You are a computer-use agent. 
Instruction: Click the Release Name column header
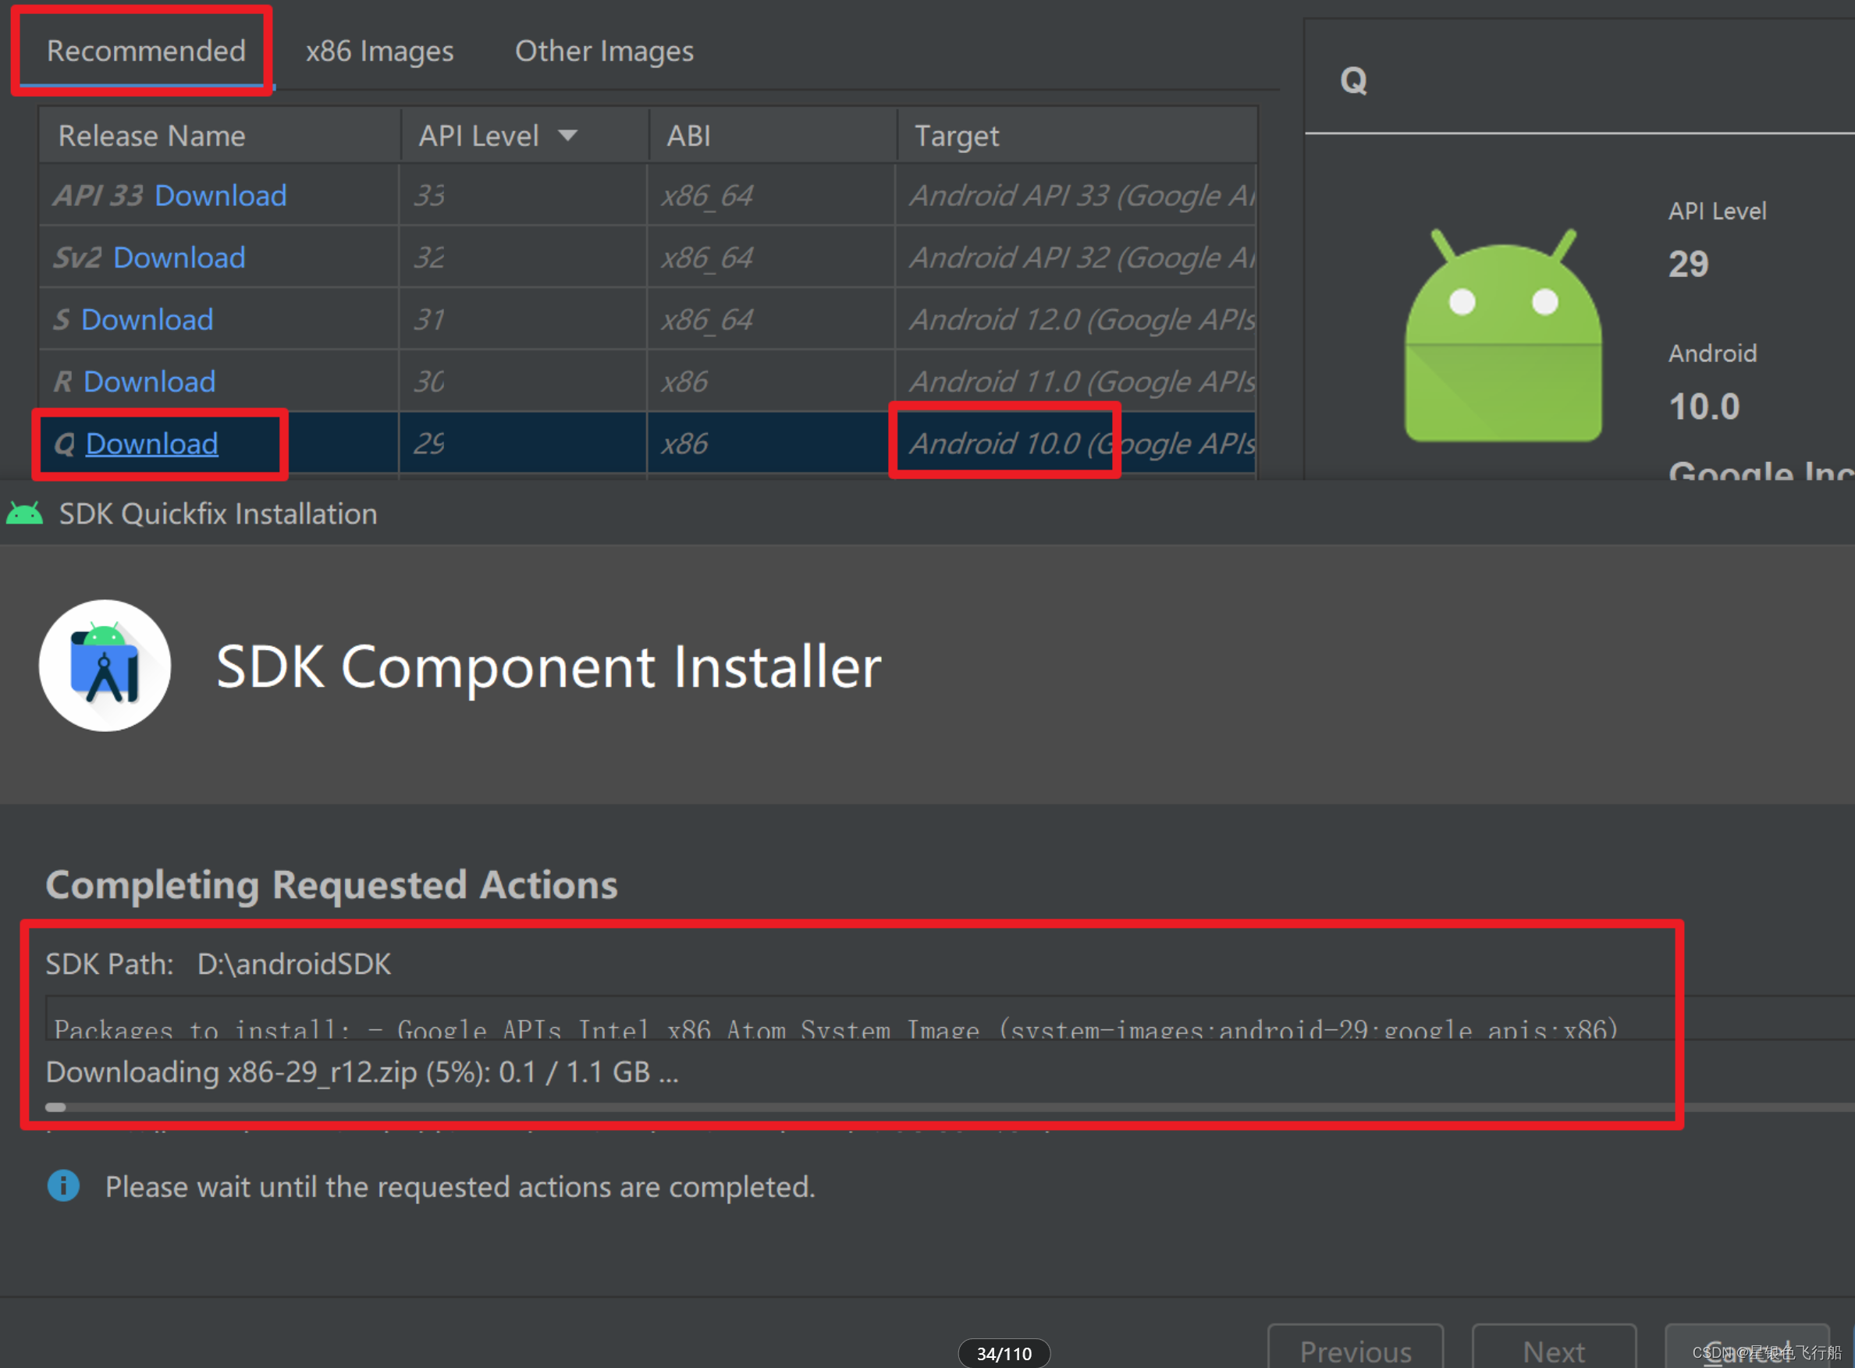pos(151,135)
